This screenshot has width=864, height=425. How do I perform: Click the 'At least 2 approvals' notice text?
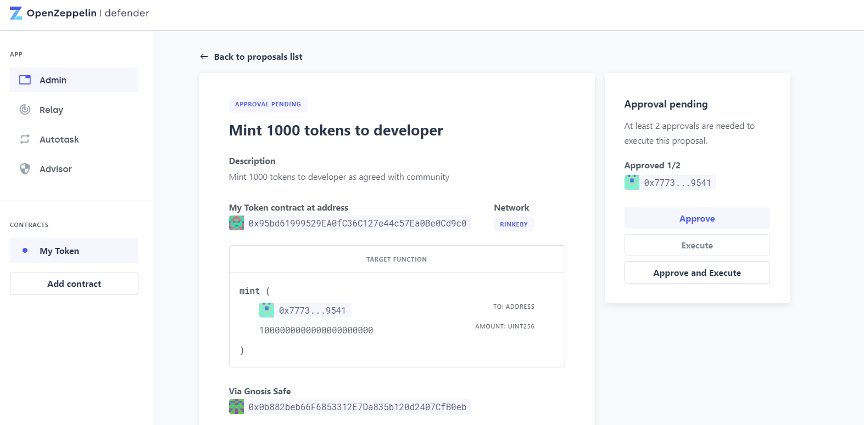coord(689,133)
